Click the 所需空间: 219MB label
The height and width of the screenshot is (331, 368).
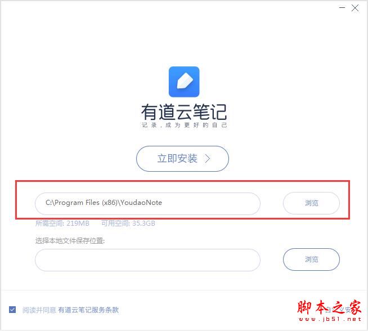click(62, 223)
